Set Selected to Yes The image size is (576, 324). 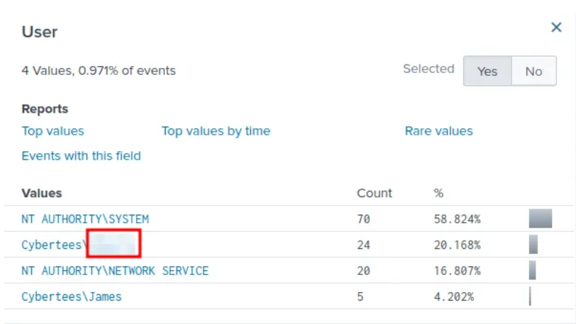(x=487, y=71)
